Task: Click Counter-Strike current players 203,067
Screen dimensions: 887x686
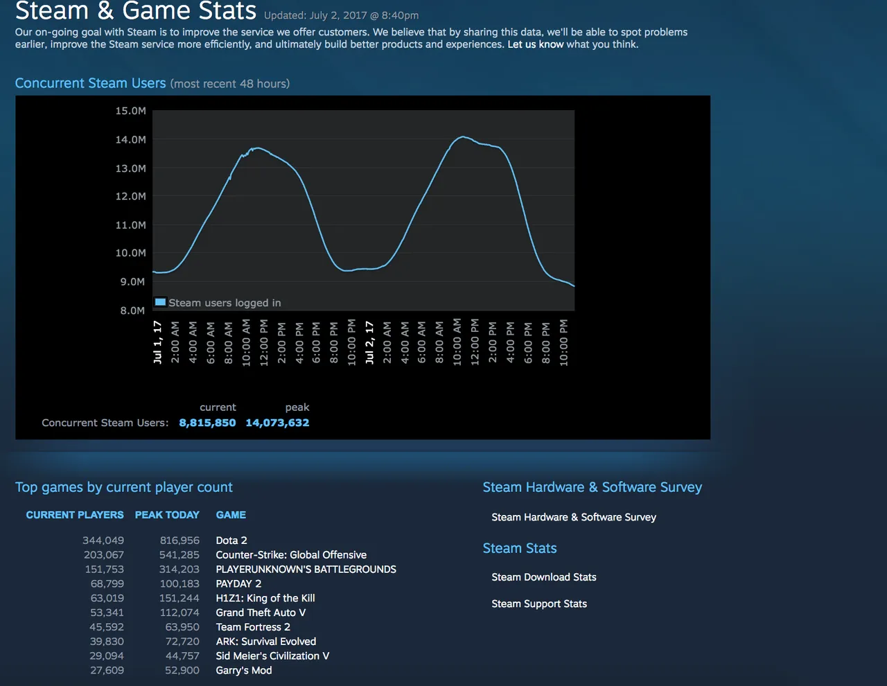Action: 104,555
